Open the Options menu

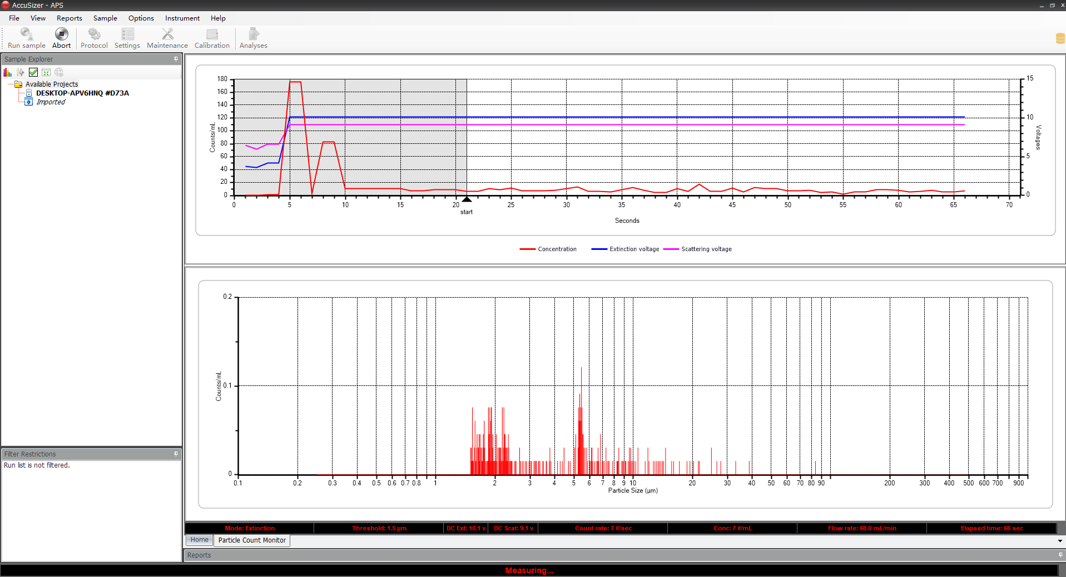(141, 18)
